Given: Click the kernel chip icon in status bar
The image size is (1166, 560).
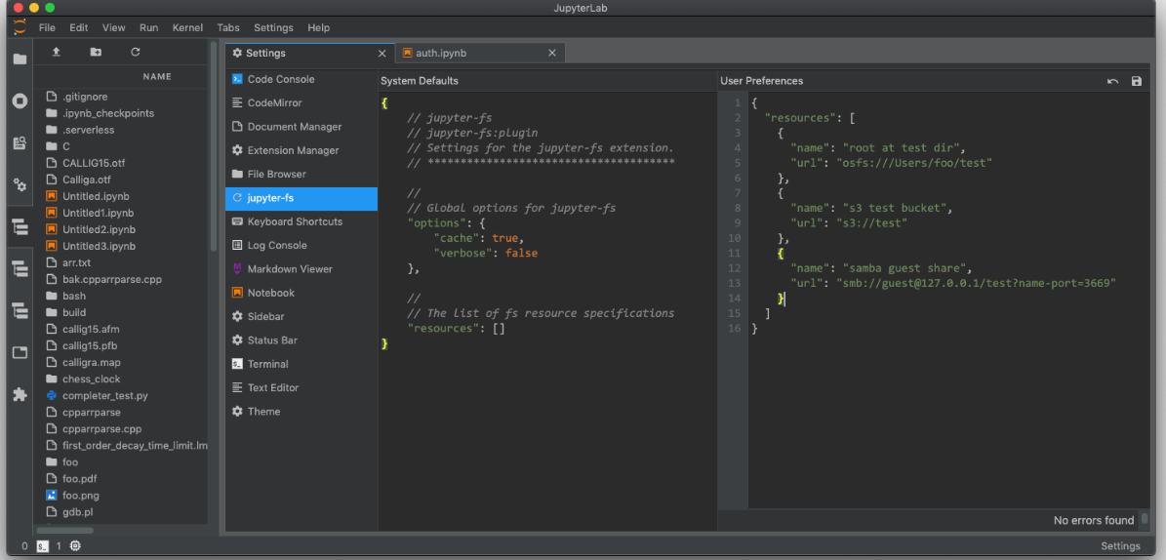Looking at the screenshot, I should [75, 546].
